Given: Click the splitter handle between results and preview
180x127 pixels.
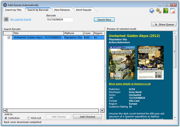Looking at the screenshot, I should point(105,74).
